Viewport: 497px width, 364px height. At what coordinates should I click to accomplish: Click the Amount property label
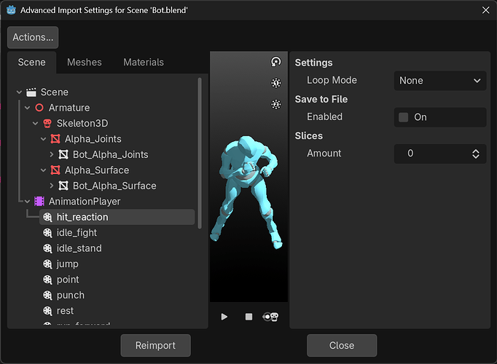[x=324, y=153]
